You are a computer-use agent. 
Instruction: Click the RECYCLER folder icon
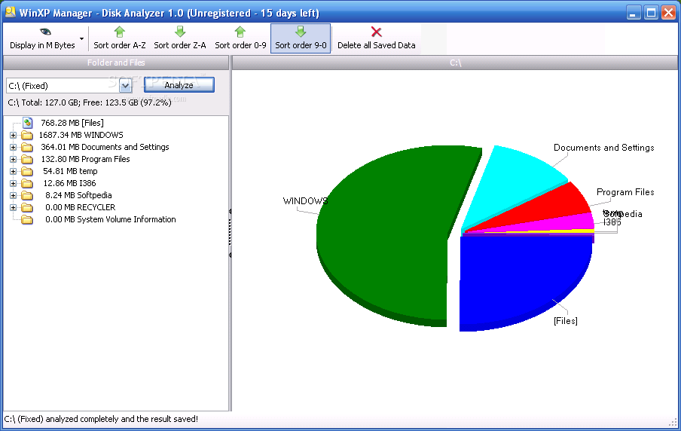coord(27,208)
